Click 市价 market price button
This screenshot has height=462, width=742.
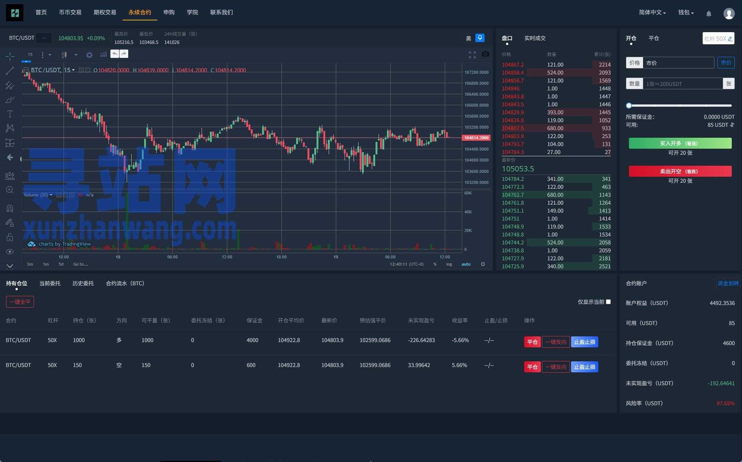[726, 63]
